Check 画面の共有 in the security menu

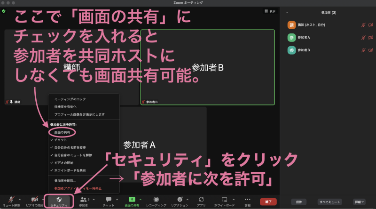[62, 132]
